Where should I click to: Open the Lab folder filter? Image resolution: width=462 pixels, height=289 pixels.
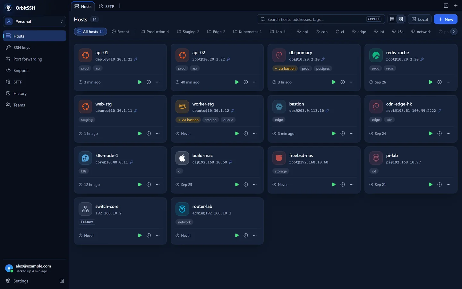(x=278, y=32)
